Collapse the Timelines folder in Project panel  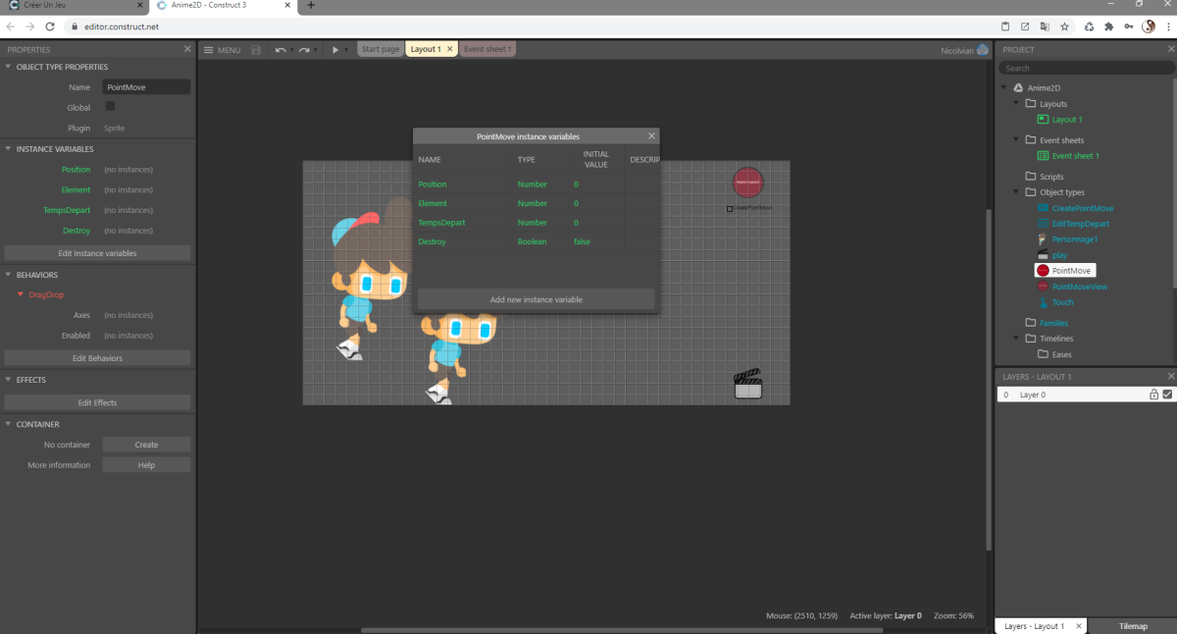tap(1015, 339)
